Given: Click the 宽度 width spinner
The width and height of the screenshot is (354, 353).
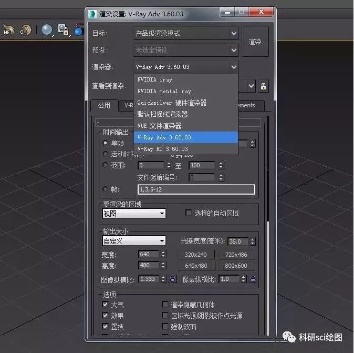Looking at the screenshot, I should click(x=163, y=254).
